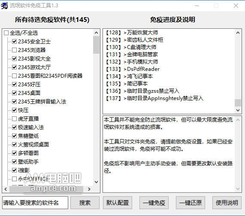Click the app icon in title bar
Viewport: 245px width, 216px height.
(x=4, y=6)
